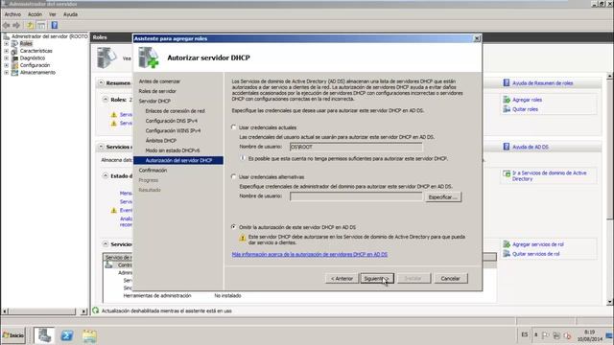Go to Modo sin estado DHCPv6 step
This screenshot has height=345, width=614.
click(173, 150)
